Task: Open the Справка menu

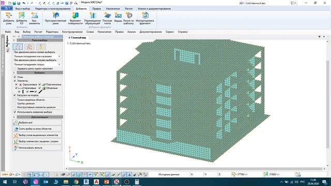Action: [x=183, y=32]
